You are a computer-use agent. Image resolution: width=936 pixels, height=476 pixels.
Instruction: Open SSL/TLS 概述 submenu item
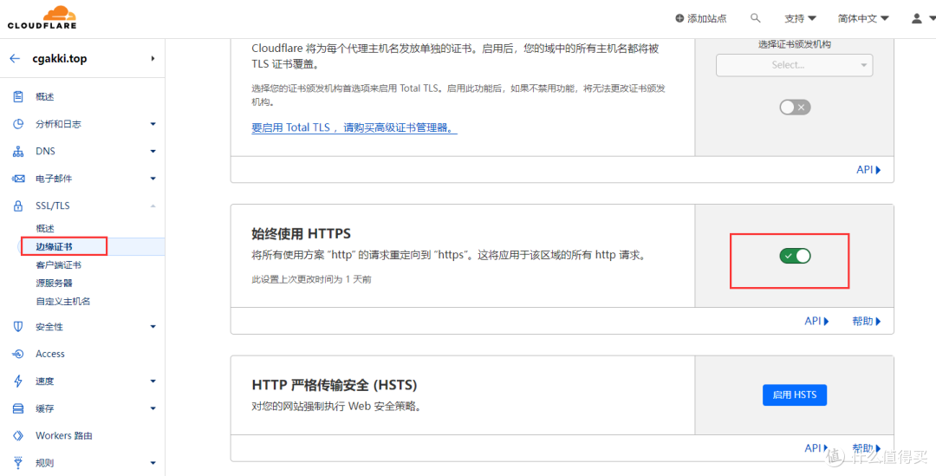click(45, 228)
